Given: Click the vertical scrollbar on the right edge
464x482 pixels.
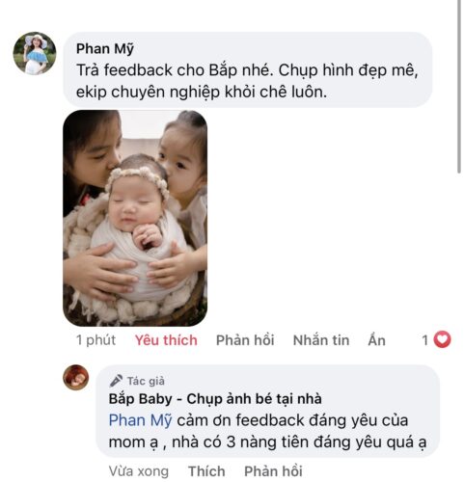Looking at the screenshot, I should pyautogui.click(x=460, y=87).
